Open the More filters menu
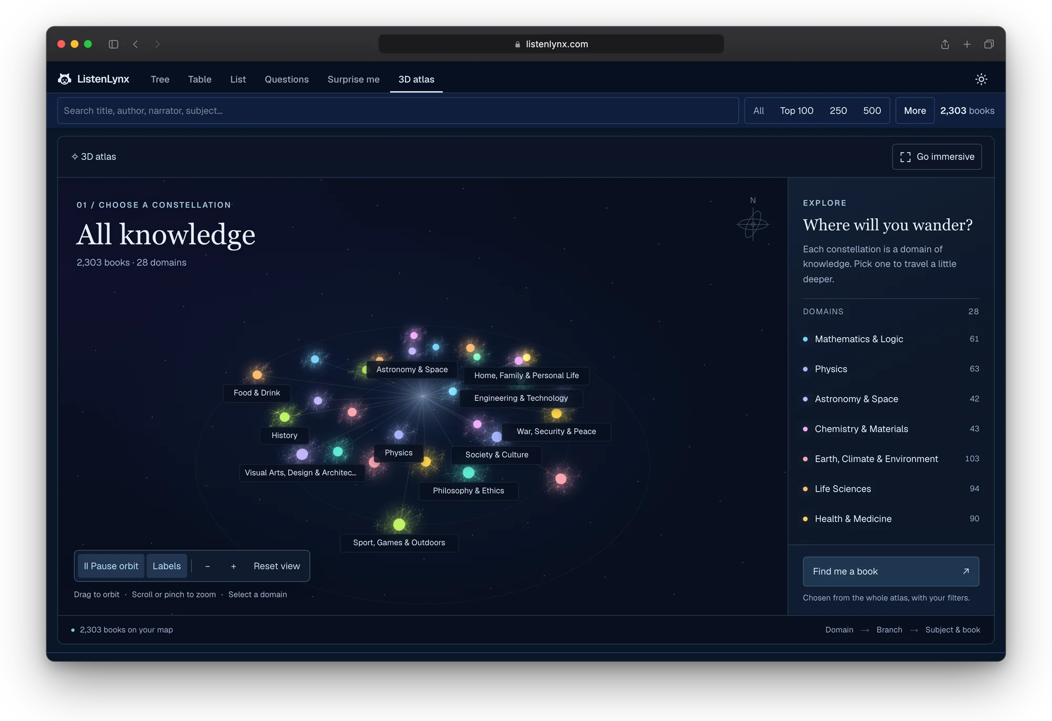Image resolution: width=1052 pixels, height=721 pixels. tap(915, 110)
